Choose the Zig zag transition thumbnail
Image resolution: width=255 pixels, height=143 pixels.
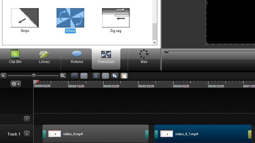(116, 18)
